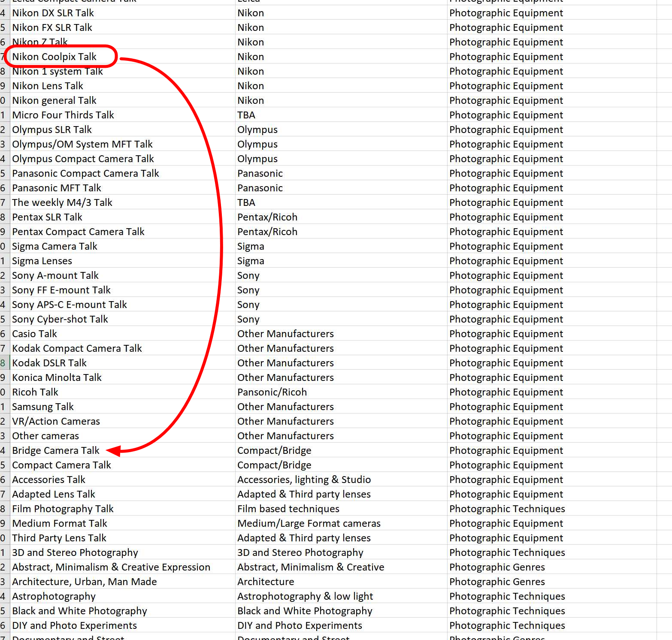672x640 pixels.
Task: Click the 'Adapted Lens Talk' cell
Action: [122, 494]
